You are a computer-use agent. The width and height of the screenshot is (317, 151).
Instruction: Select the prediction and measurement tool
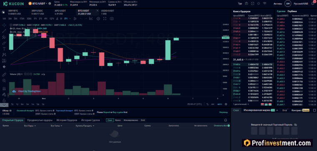click(4, 61)
